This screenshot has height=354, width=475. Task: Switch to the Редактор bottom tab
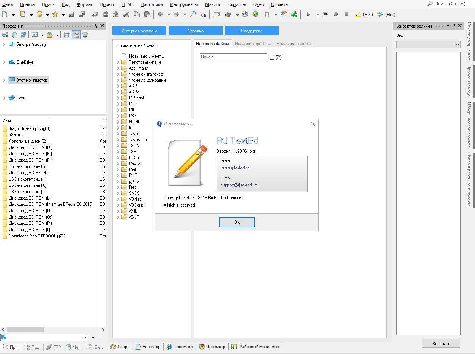[x=148, y=347]
